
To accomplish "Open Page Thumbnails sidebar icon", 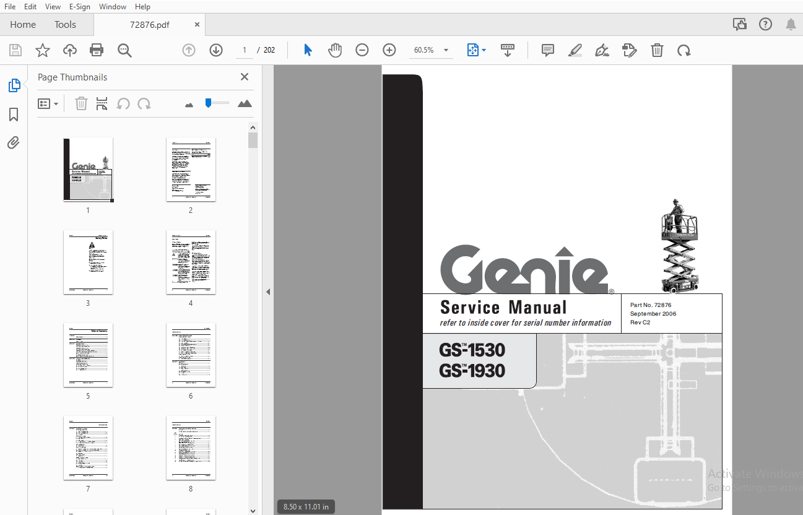I will (x=14, y=85).
